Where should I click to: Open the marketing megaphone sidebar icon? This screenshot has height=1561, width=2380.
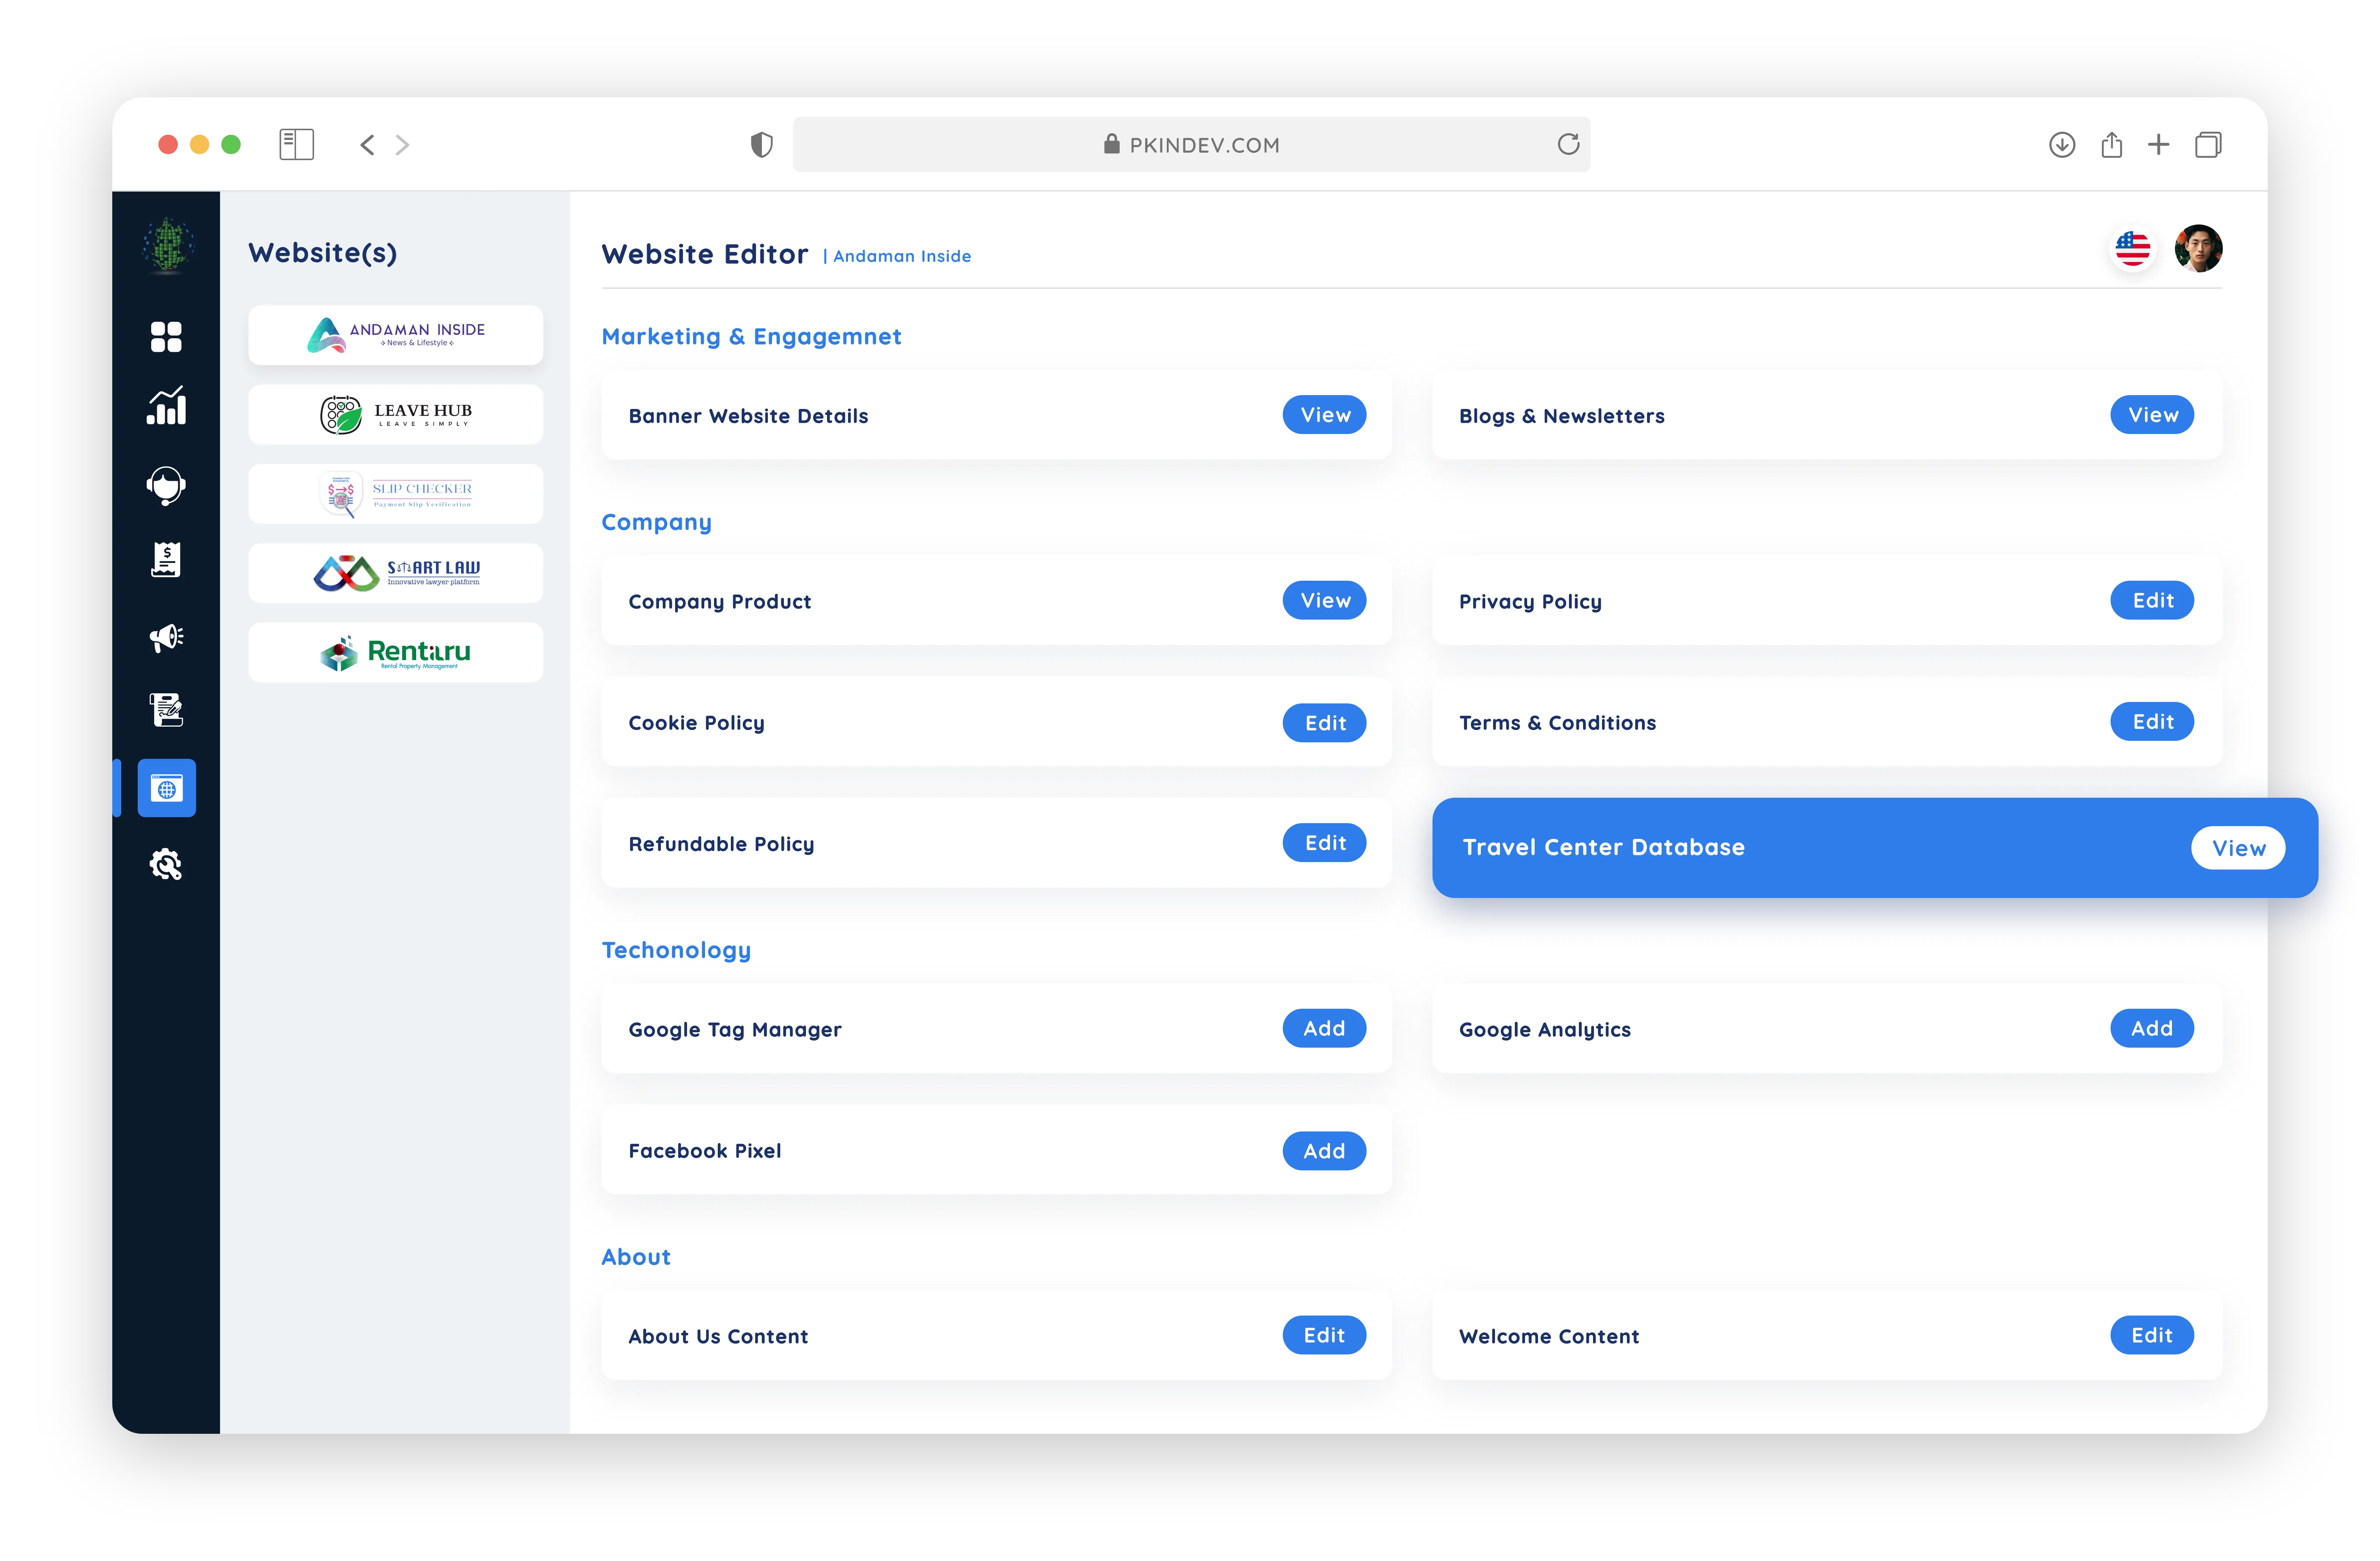pyautogui.click(x=166, y=637)
